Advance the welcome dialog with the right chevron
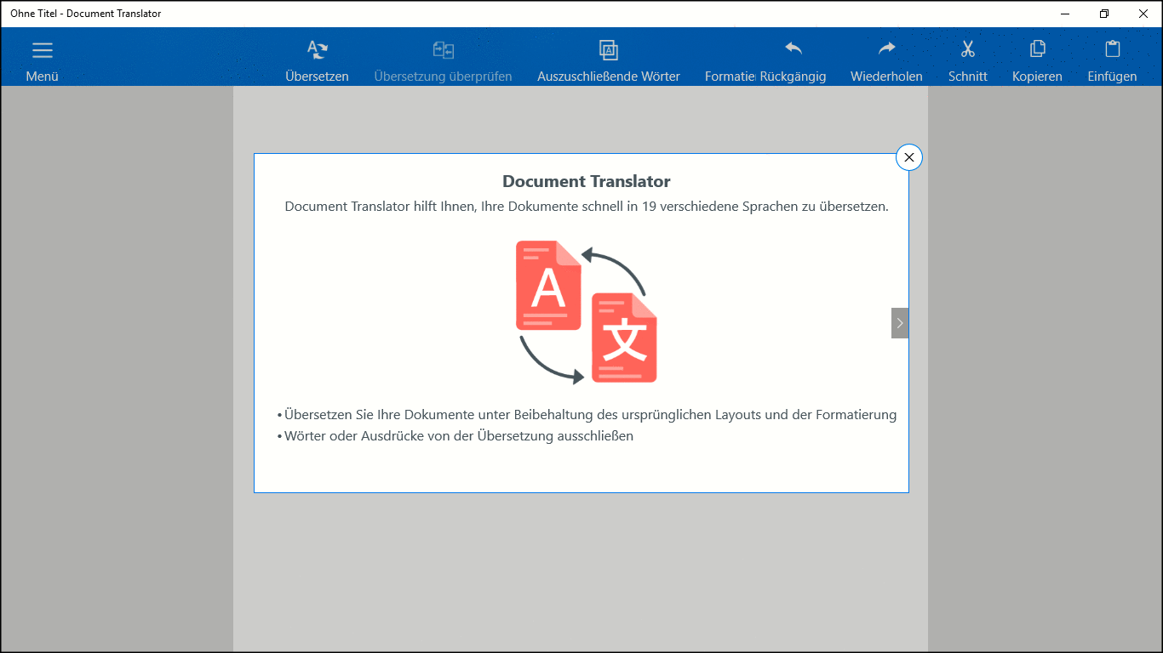The width and height of the screenshot is (1163, 653). (x=900, y=323)
